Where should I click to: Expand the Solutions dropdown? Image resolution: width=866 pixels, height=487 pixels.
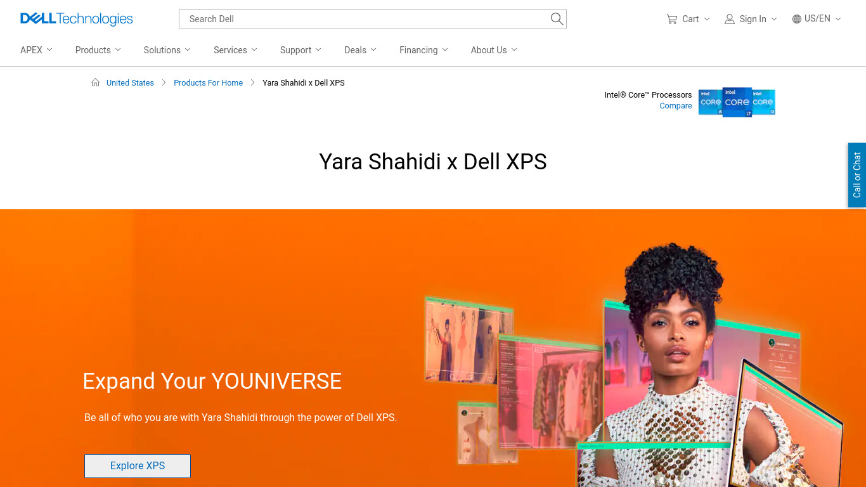click(167, 50)
